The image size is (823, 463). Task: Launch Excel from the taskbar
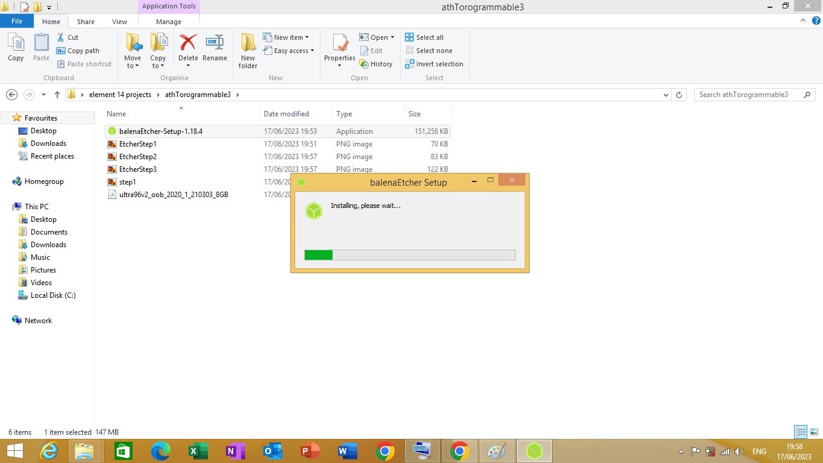pos(198,451)
